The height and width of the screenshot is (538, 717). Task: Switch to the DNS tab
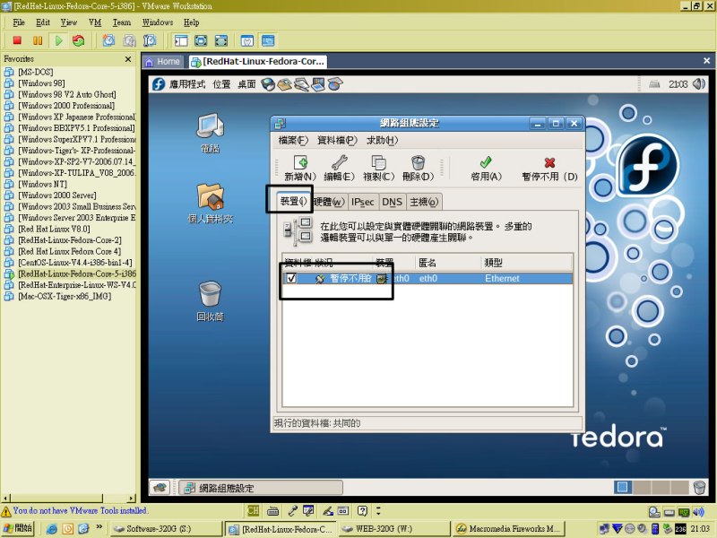pyautogui.click(x=392, y=202)
